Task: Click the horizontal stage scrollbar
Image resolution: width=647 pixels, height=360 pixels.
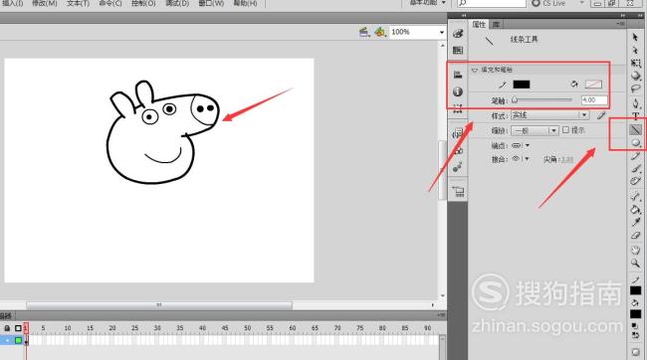Action: pos(159,305)
